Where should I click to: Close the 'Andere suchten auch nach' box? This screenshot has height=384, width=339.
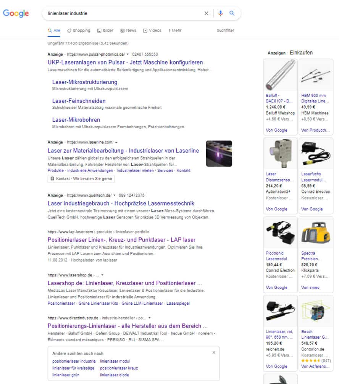(x=214, y=352)
